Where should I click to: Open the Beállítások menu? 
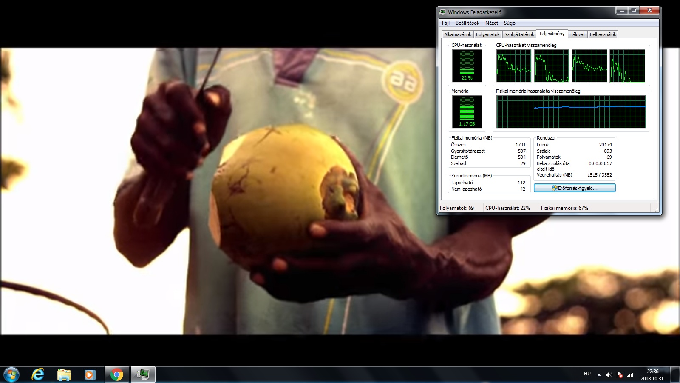[x=467, y=23]
